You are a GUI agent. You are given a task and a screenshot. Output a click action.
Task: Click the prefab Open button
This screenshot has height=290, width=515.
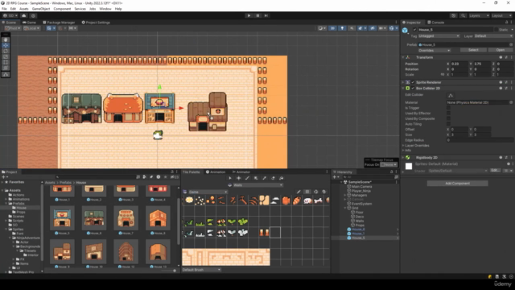(x=501, y=50)
